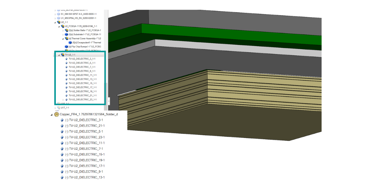Viewport: 370px width, 193px height.
Task: Click the Flip Chip Bumps cube icon
Action: click(x=66, y=46)
